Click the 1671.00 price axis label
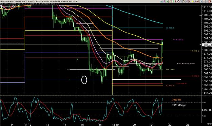 [207, 61]
